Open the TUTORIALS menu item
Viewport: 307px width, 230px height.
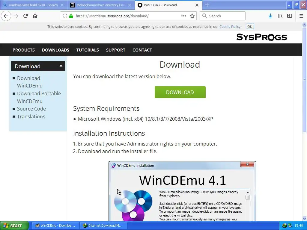(88, 50)
